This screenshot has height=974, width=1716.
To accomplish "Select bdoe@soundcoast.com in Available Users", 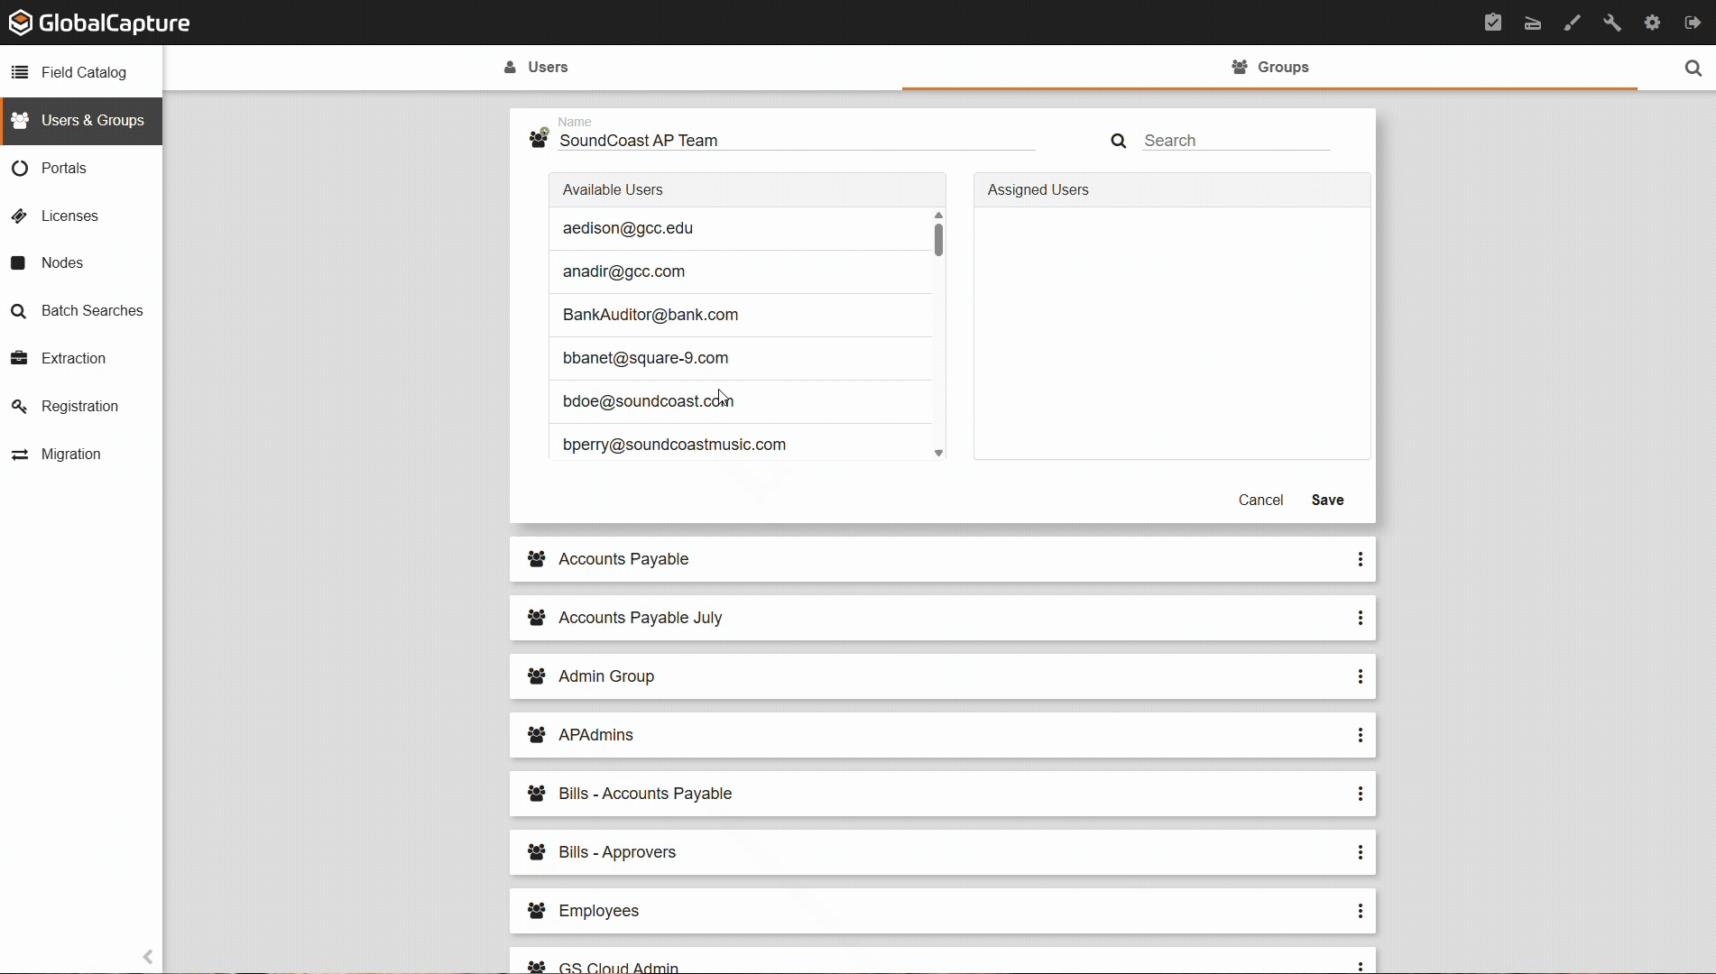I will 741,402.
